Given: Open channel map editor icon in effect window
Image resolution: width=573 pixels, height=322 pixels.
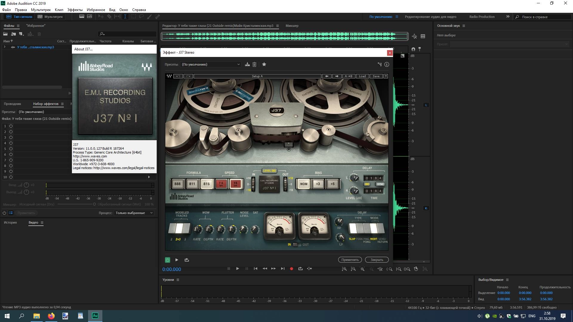Looking at the screenshot, I should [380, 64].
